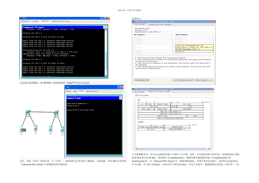Select the highlighted Layer 3 IP Header entry in Out Layers
Image resolution: width=259 pixels, height=183 pixels.
click(194, 47)
